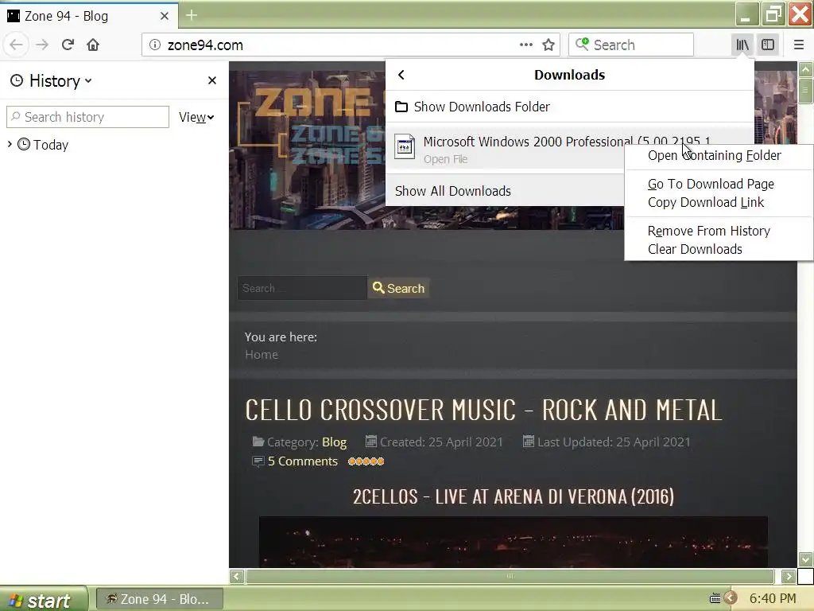Click the keyboard icon in system tray
The width and height of the screenshot is (814, 611).
pyautogui.click(x=715, y=598)
